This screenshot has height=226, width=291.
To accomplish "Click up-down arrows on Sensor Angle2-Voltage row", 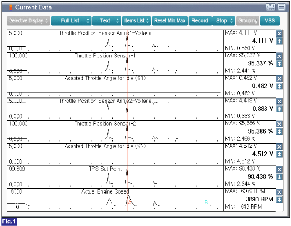I will (x=279, y=109).
